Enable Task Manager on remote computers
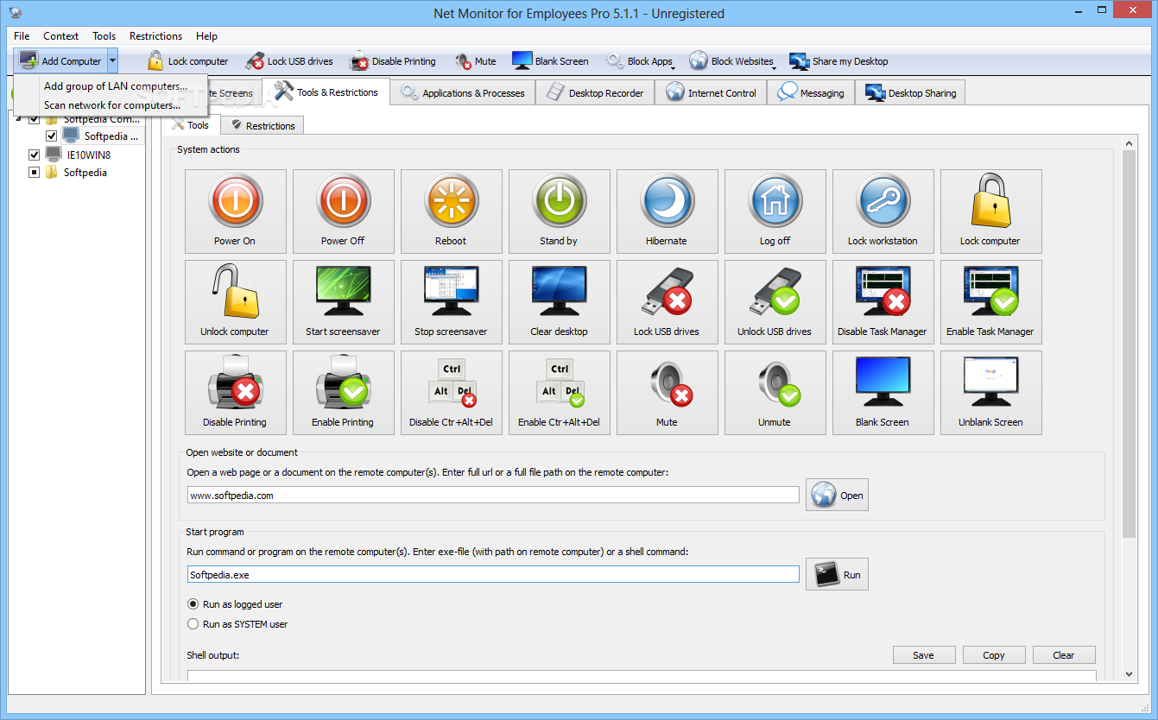 click(x=990, y=301)
